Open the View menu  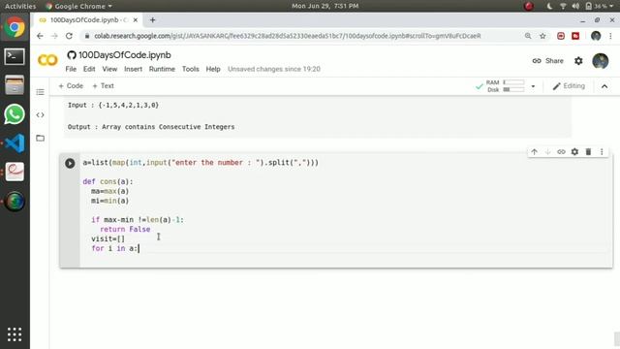[x=109, y=69]
